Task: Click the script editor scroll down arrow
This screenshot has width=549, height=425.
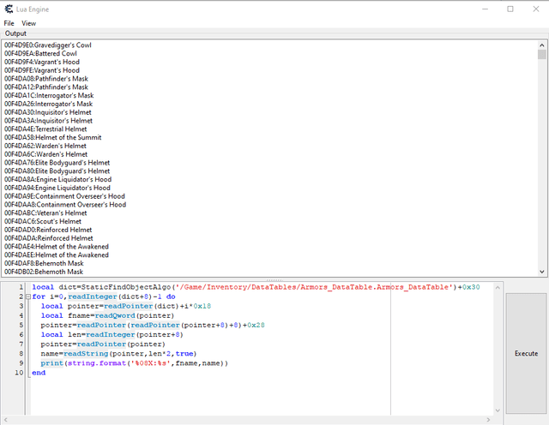Action: coord(498,410)
